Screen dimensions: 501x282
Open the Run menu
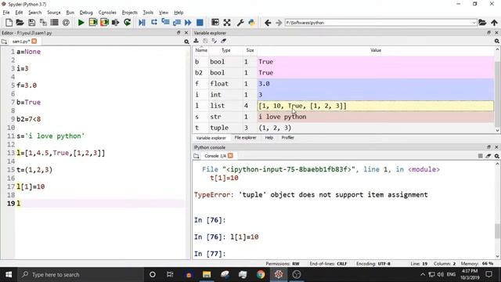point(70,13)
